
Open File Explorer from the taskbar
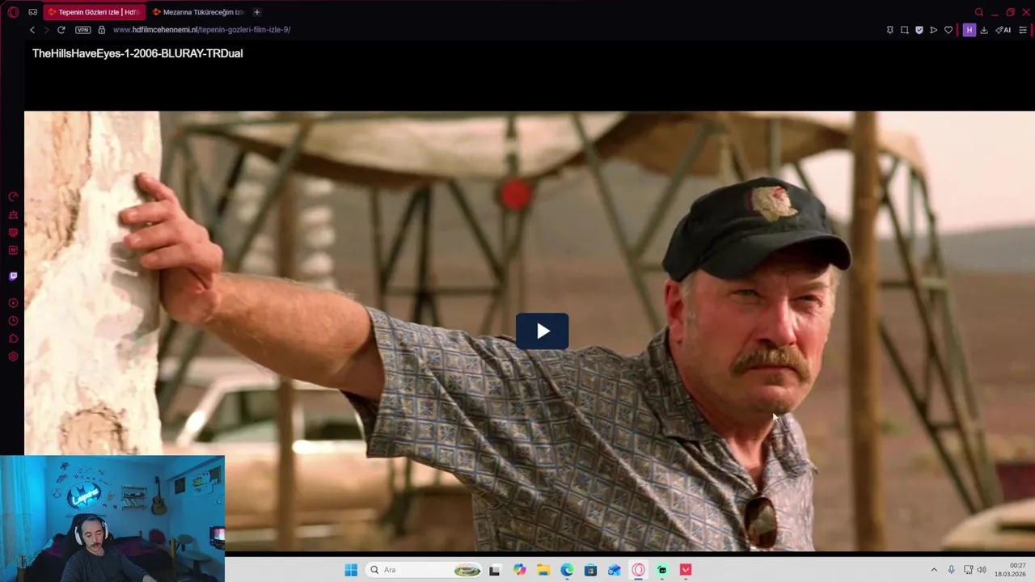[543, 570]
